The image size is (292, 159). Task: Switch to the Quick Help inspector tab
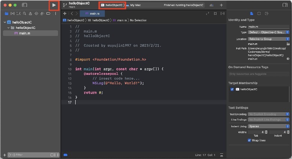coord(267,13)
